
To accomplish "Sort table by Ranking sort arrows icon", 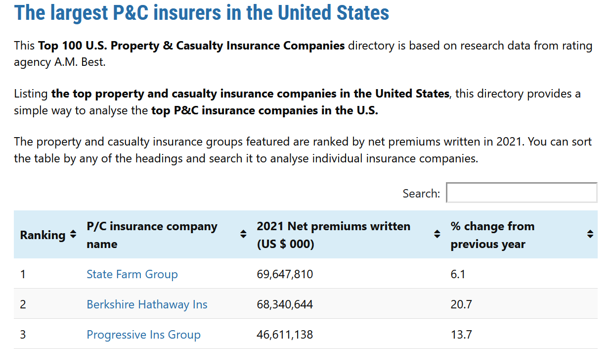I will (x=73, y=235).
